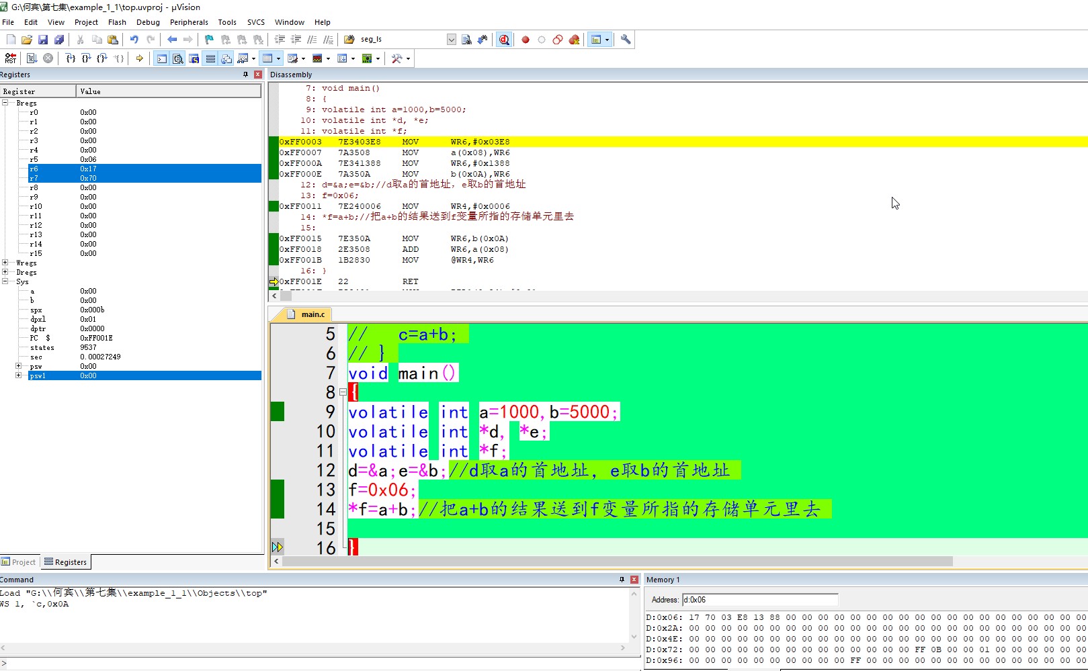Toggle the Disassembly Window view button
The width and height of the screenshot is (1088, 671).
point(177,58)
